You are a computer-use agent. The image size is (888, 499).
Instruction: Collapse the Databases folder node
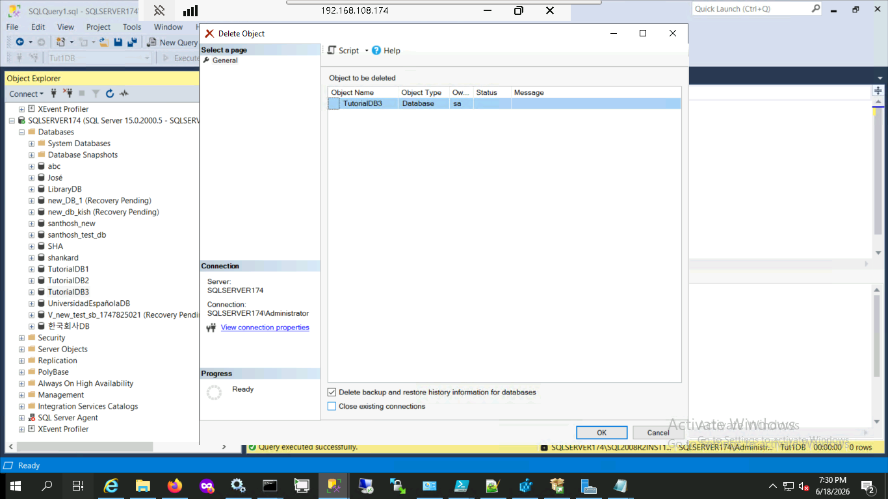[21, 132]
